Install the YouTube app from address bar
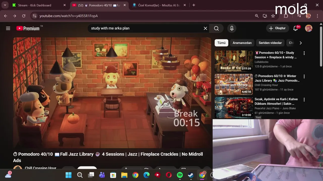323x181 pixels. (x=265, y=16)
